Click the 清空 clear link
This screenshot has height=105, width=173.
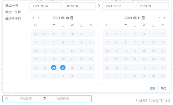click(152, 88)
